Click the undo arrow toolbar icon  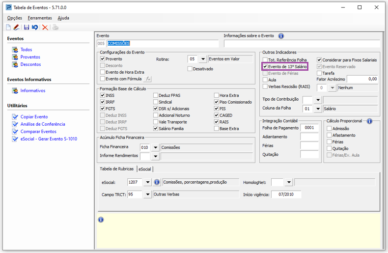(35, 28)
